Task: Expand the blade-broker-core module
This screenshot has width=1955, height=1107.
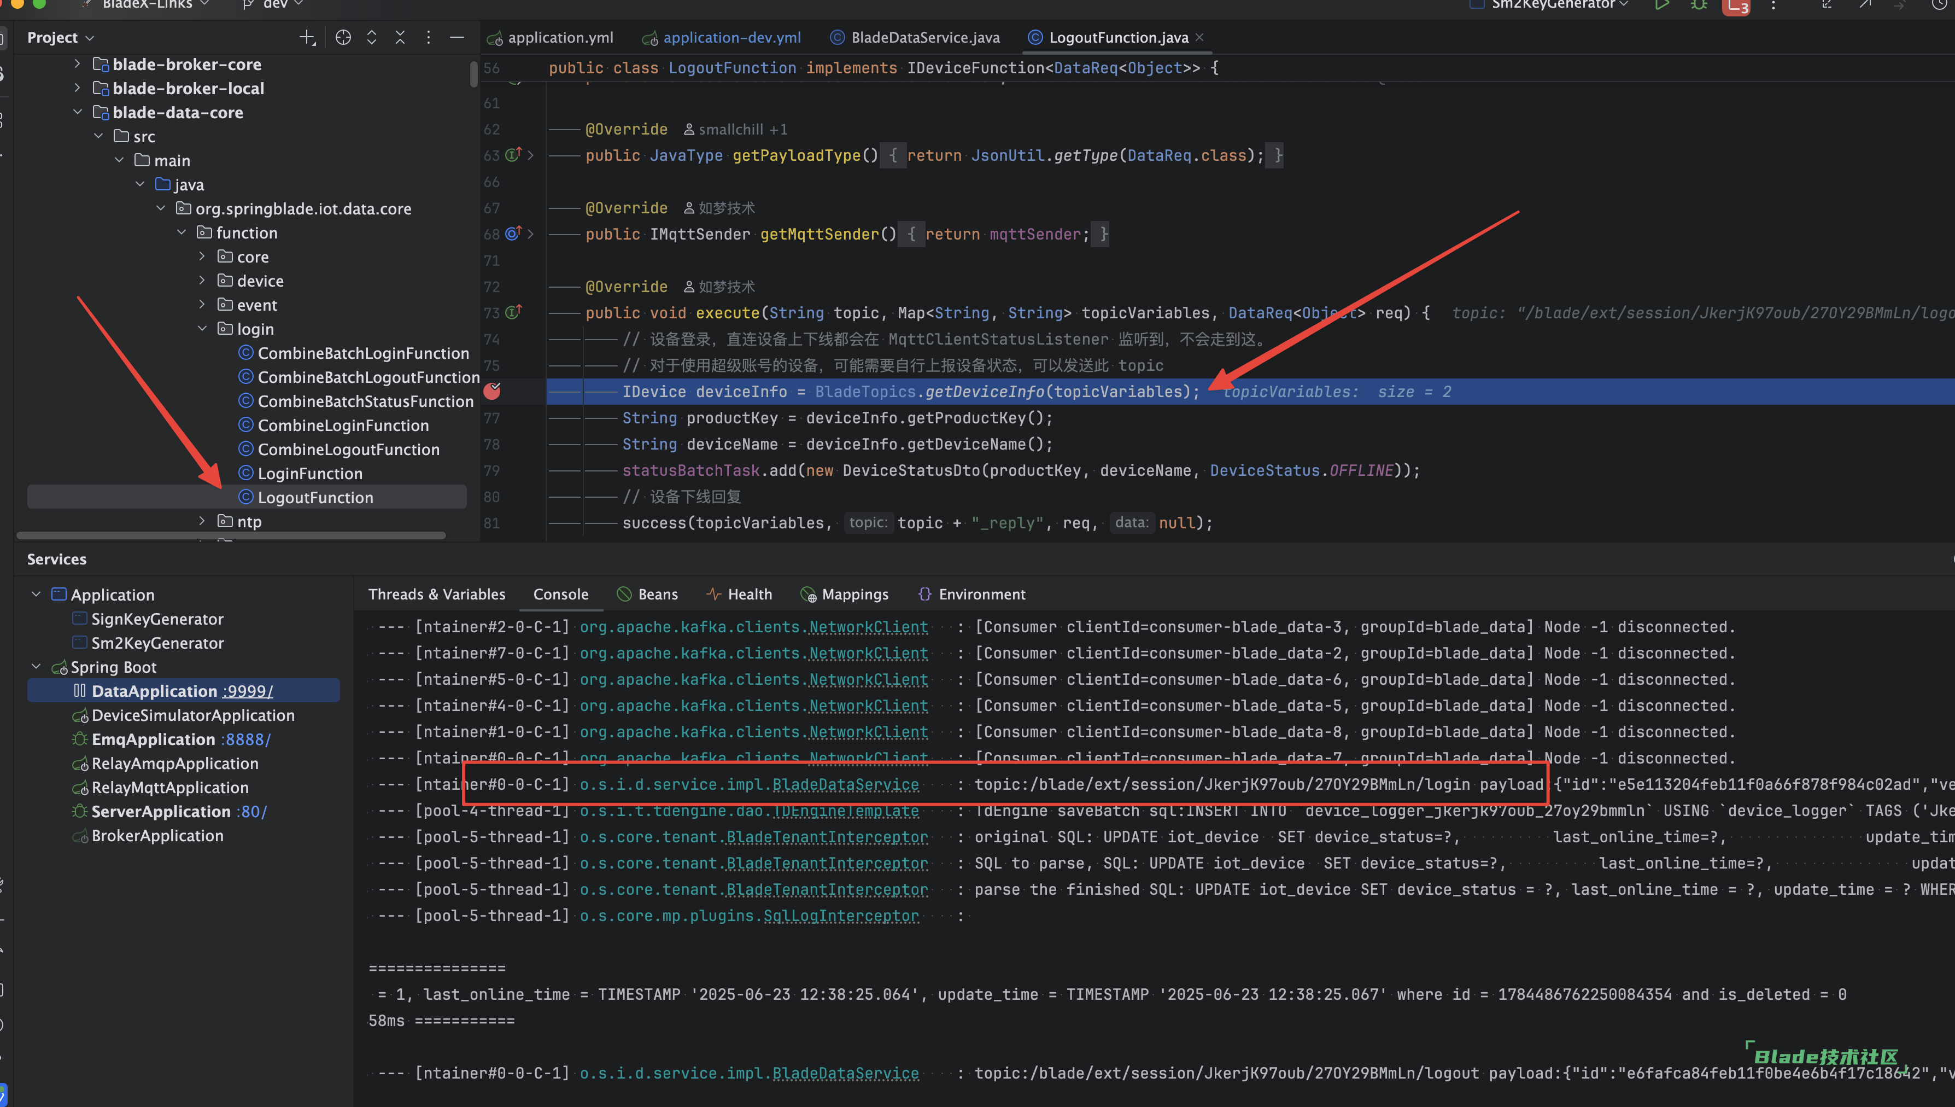Action: (x=77, y=64)
